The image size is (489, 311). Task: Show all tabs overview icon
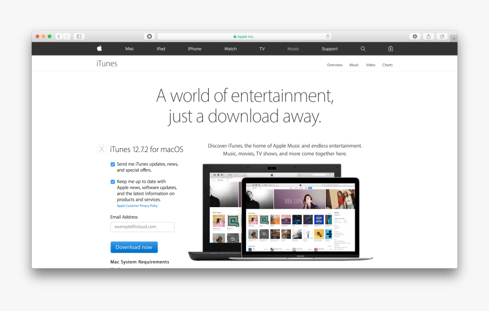[442, 36]
